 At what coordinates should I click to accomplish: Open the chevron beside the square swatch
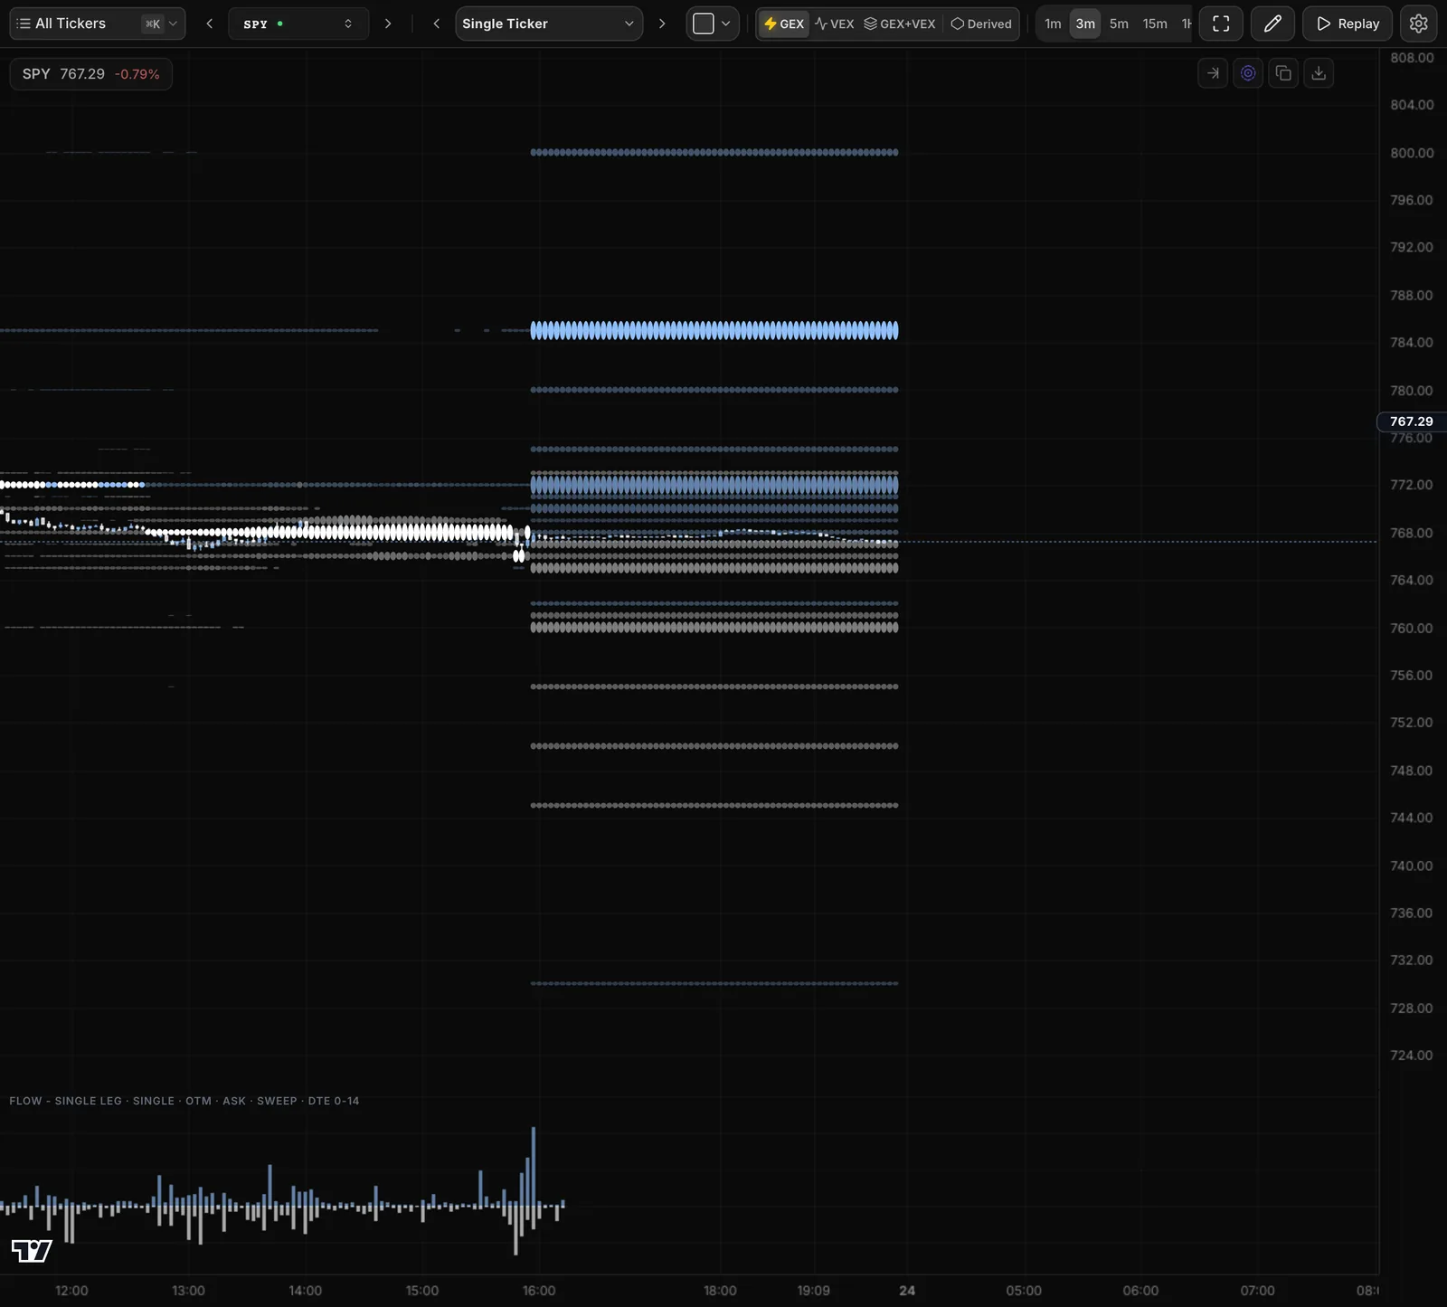(725, 24)
